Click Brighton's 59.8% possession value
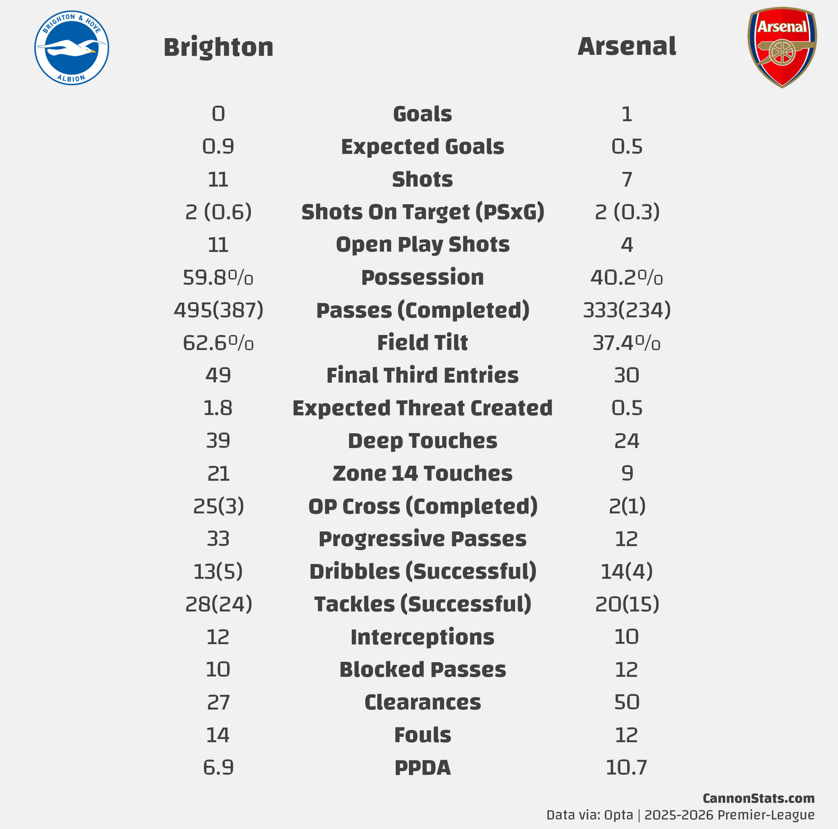This screenshot has width=838, height=829. coord(218,277)
